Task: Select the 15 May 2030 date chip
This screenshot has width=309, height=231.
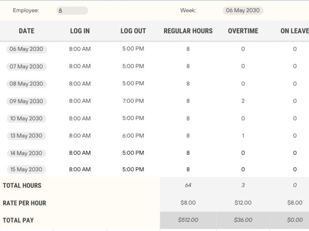Action: point(26,169)
